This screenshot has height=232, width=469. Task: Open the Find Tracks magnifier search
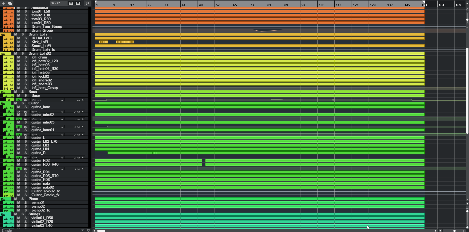coord(87,3)
